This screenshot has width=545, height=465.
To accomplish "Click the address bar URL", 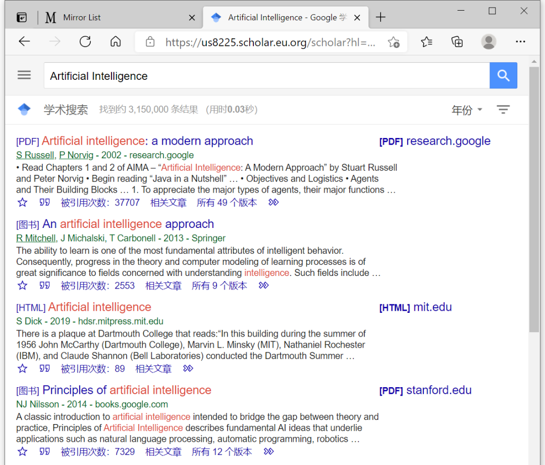I will (270, 42).
